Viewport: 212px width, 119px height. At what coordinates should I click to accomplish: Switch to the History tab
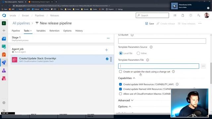point(79,31)
